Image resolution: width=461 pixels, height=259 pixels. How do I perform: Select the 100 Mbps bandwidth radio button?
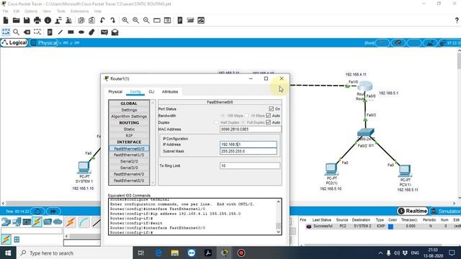click(223, 116)
